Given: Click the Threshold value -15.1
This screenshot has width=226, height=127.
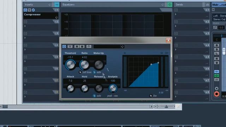Looking at the screenshot, I should tap(70, 57).
